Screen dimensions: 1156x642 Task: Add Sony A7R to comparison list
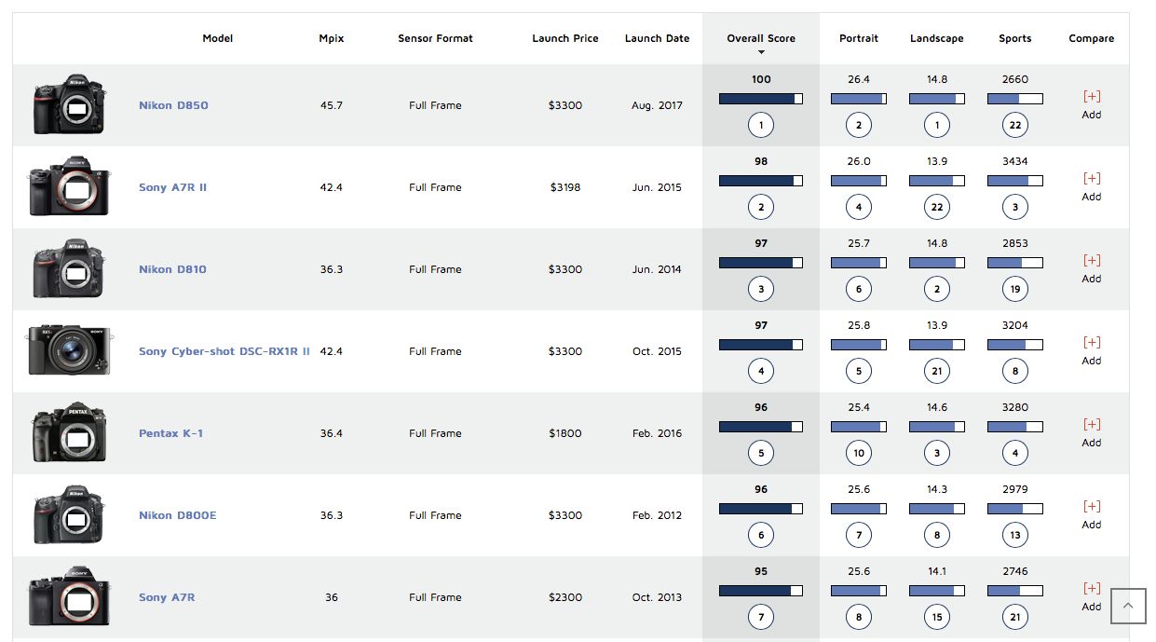tap(1092, 596)
